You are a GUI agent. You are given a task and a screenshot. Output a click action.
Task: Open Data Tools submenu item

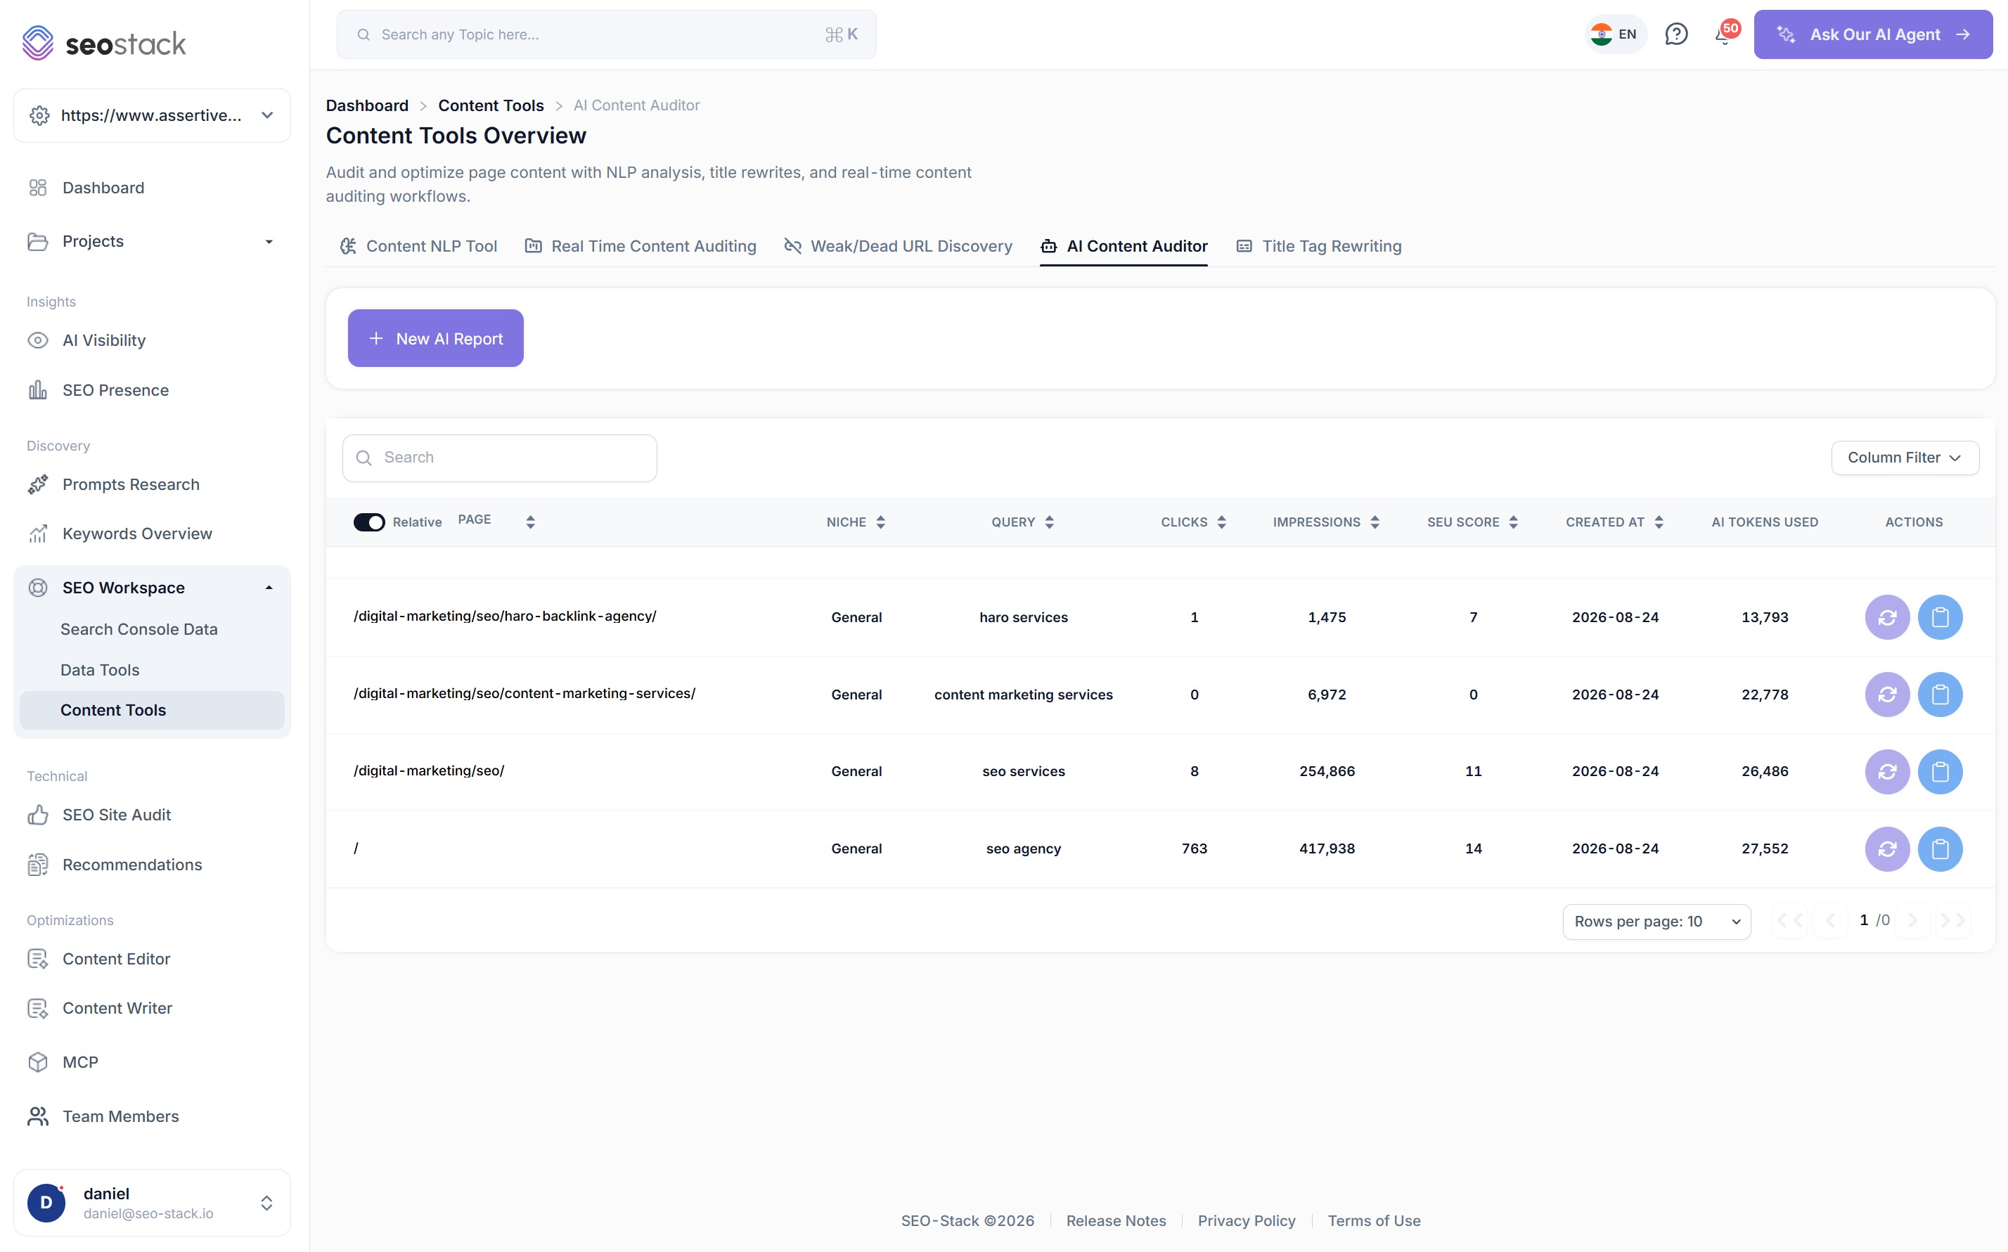(x=101, y=670)
